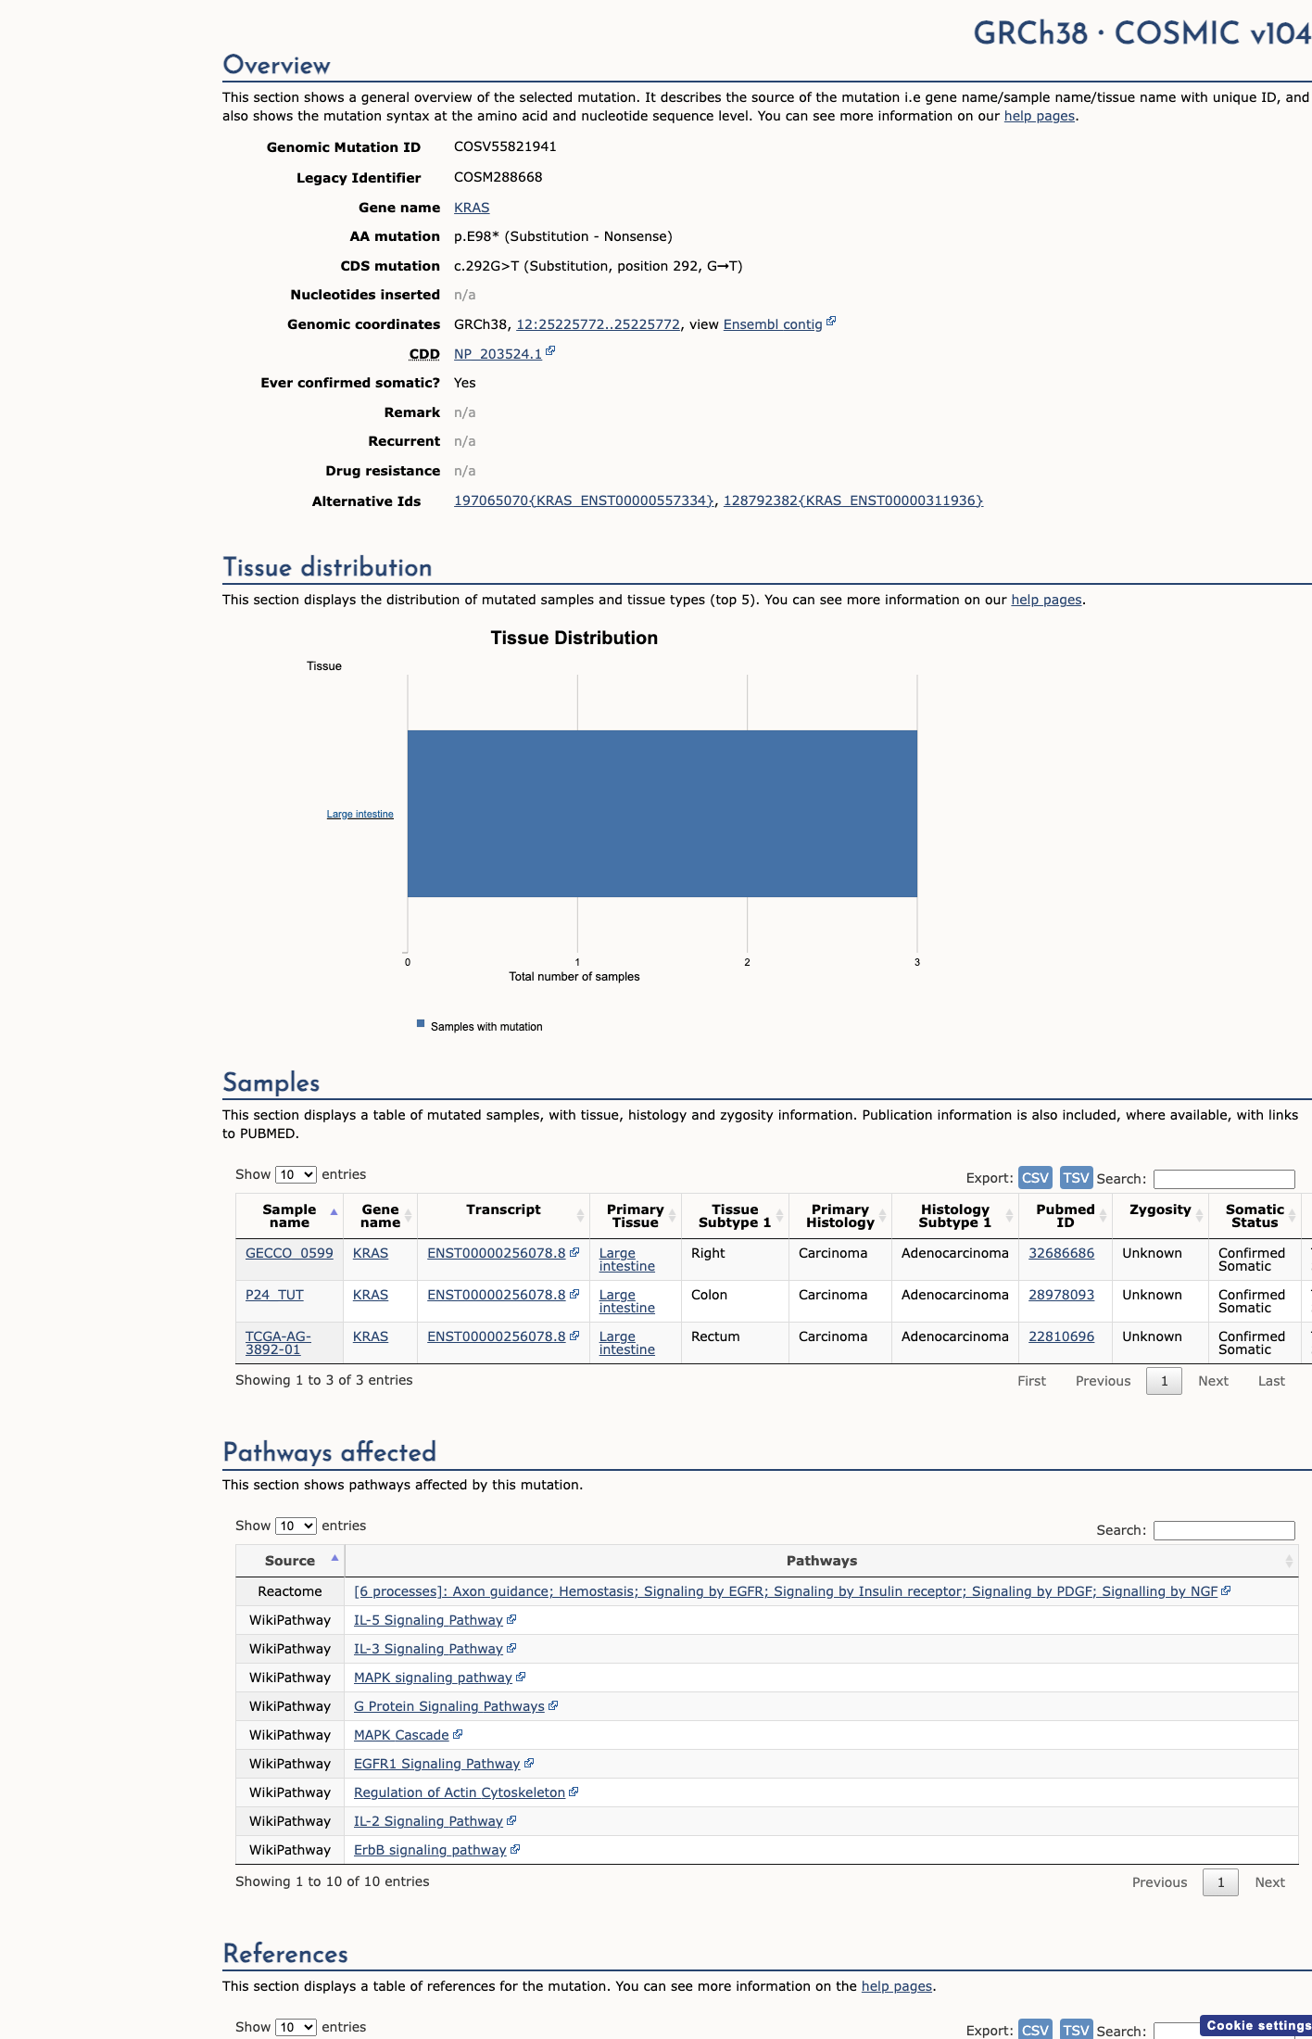
Task: Open sample GECCO_0599
Action: pos(289,1253)
